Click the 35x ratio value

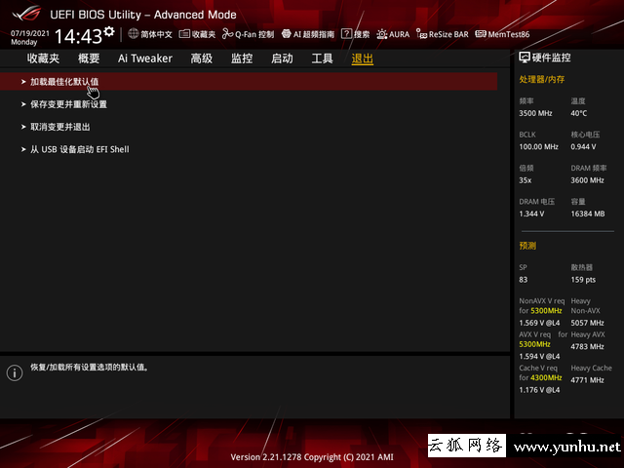coord(526,180)
